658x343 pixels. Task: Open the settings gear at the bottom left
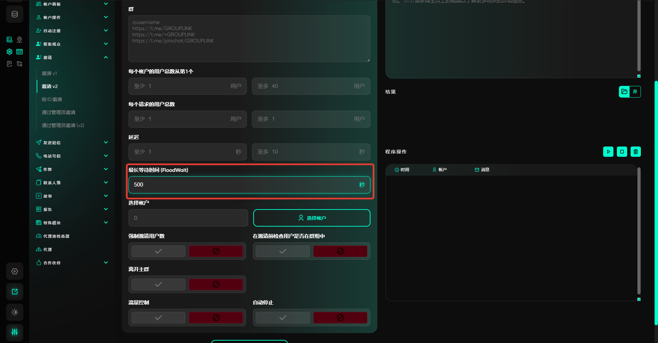(15, 271)
